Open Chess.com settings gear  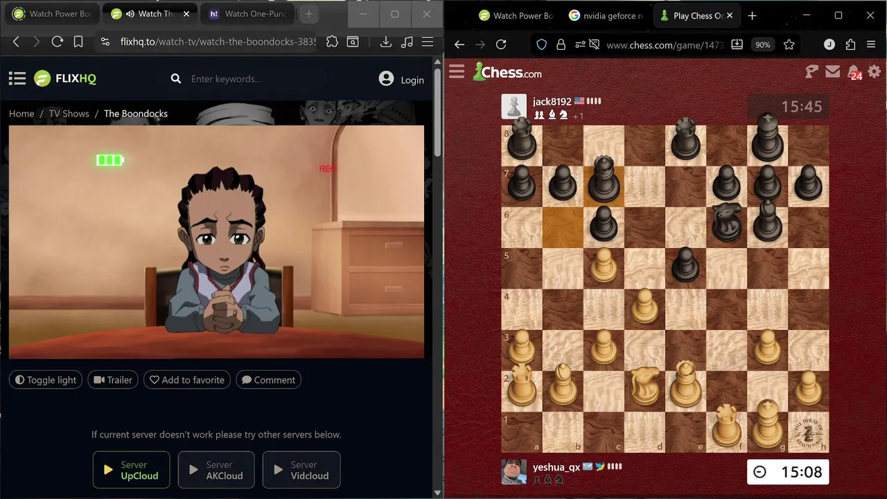(x=875, y=71)
